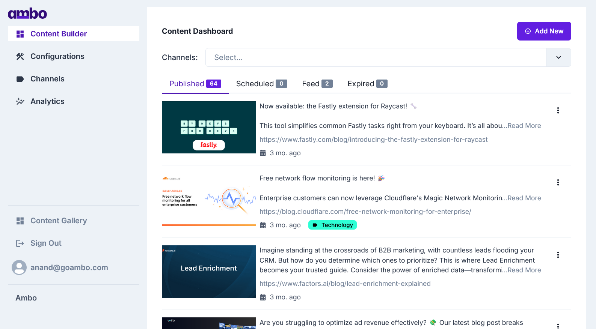Image resolution: width=596 pixels, height=329 pixels.
Task: Click the Technology tag badge
Action: click(x=332, y=225)
